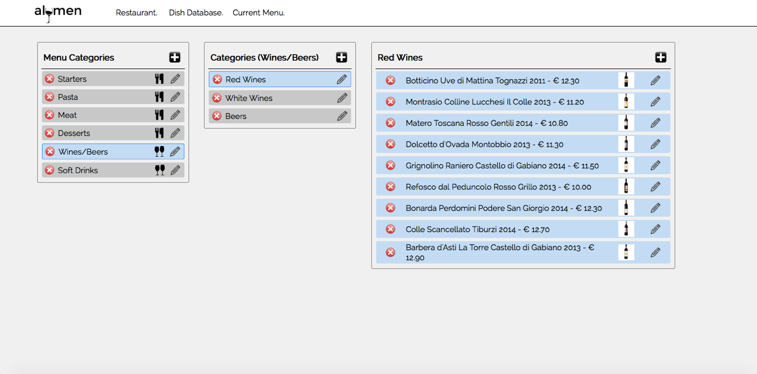Delete Montrasio Colline Lucchesi wine
757x374 pixels.
[x=390, y=102]
